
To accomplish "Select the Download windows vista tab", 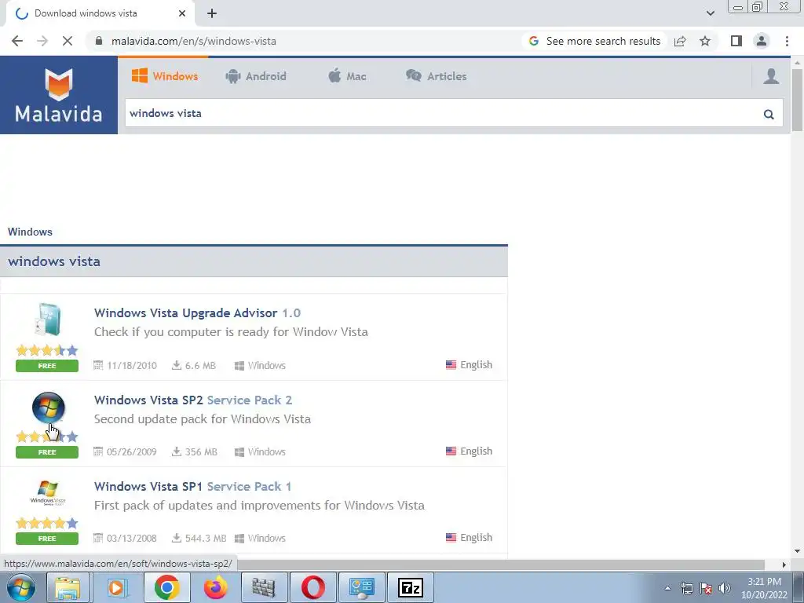I will [x=100, y=13].
